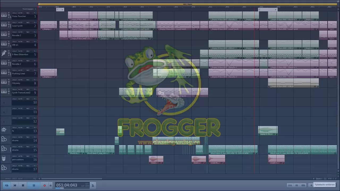Screen dimensions: 340x191
Task: Click the middle view-mode icon in bottom right group
Action: [x=297, y=185]
